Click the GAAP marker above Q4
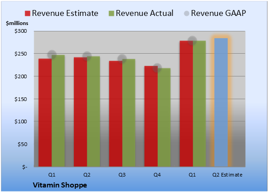268x192 pixels. tap(157, 68)
